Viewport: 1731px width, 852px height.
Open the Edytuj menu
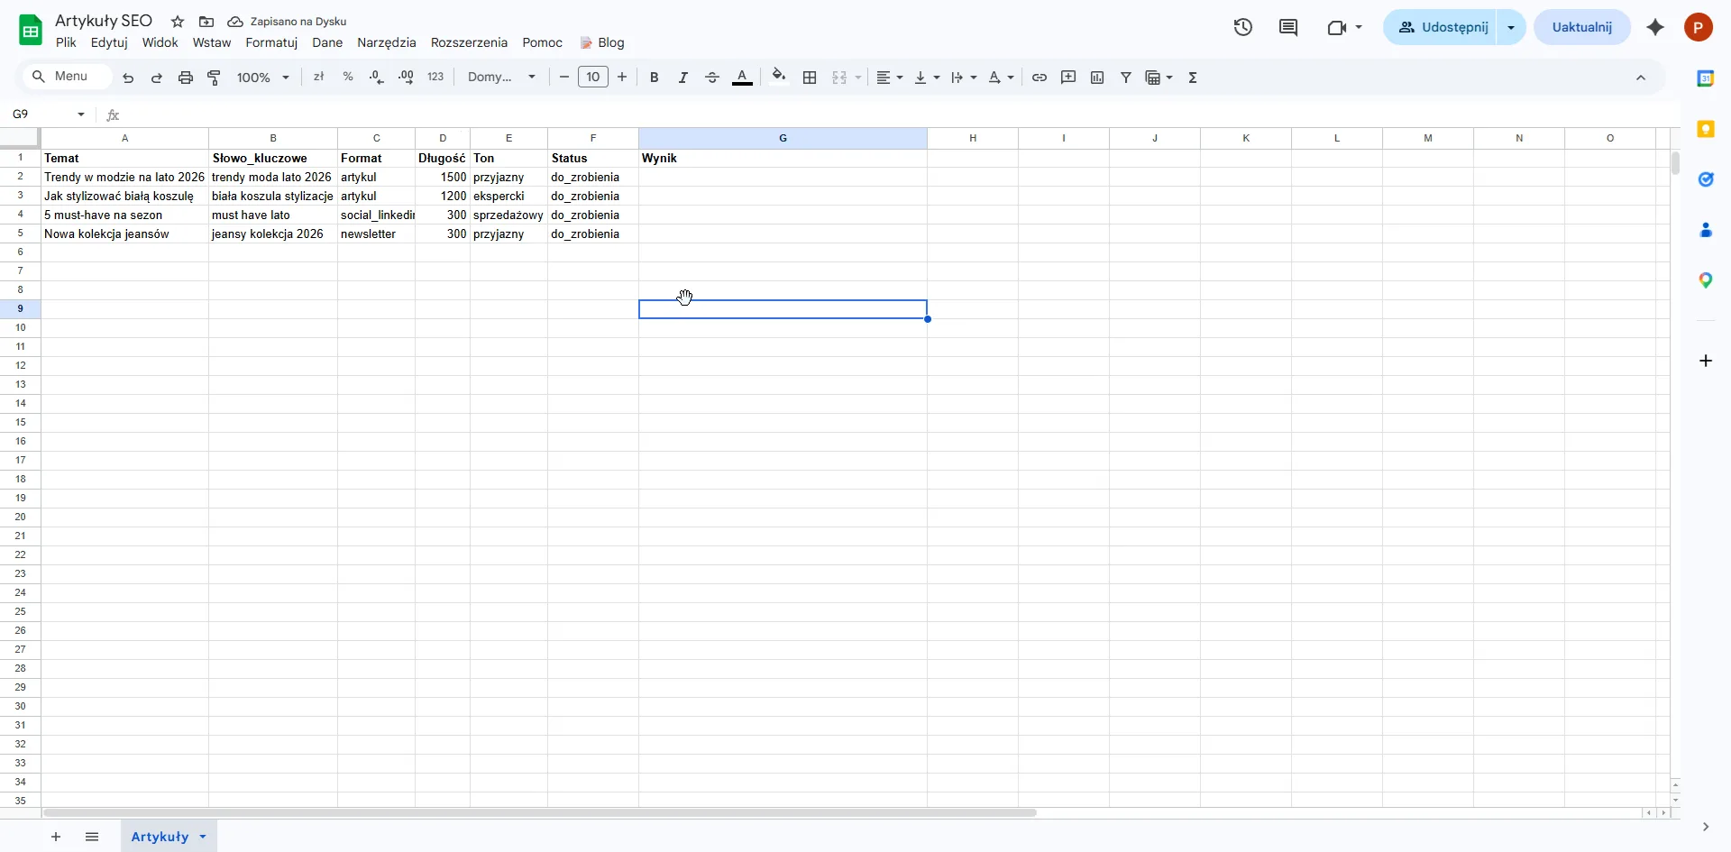click(109, 42)
